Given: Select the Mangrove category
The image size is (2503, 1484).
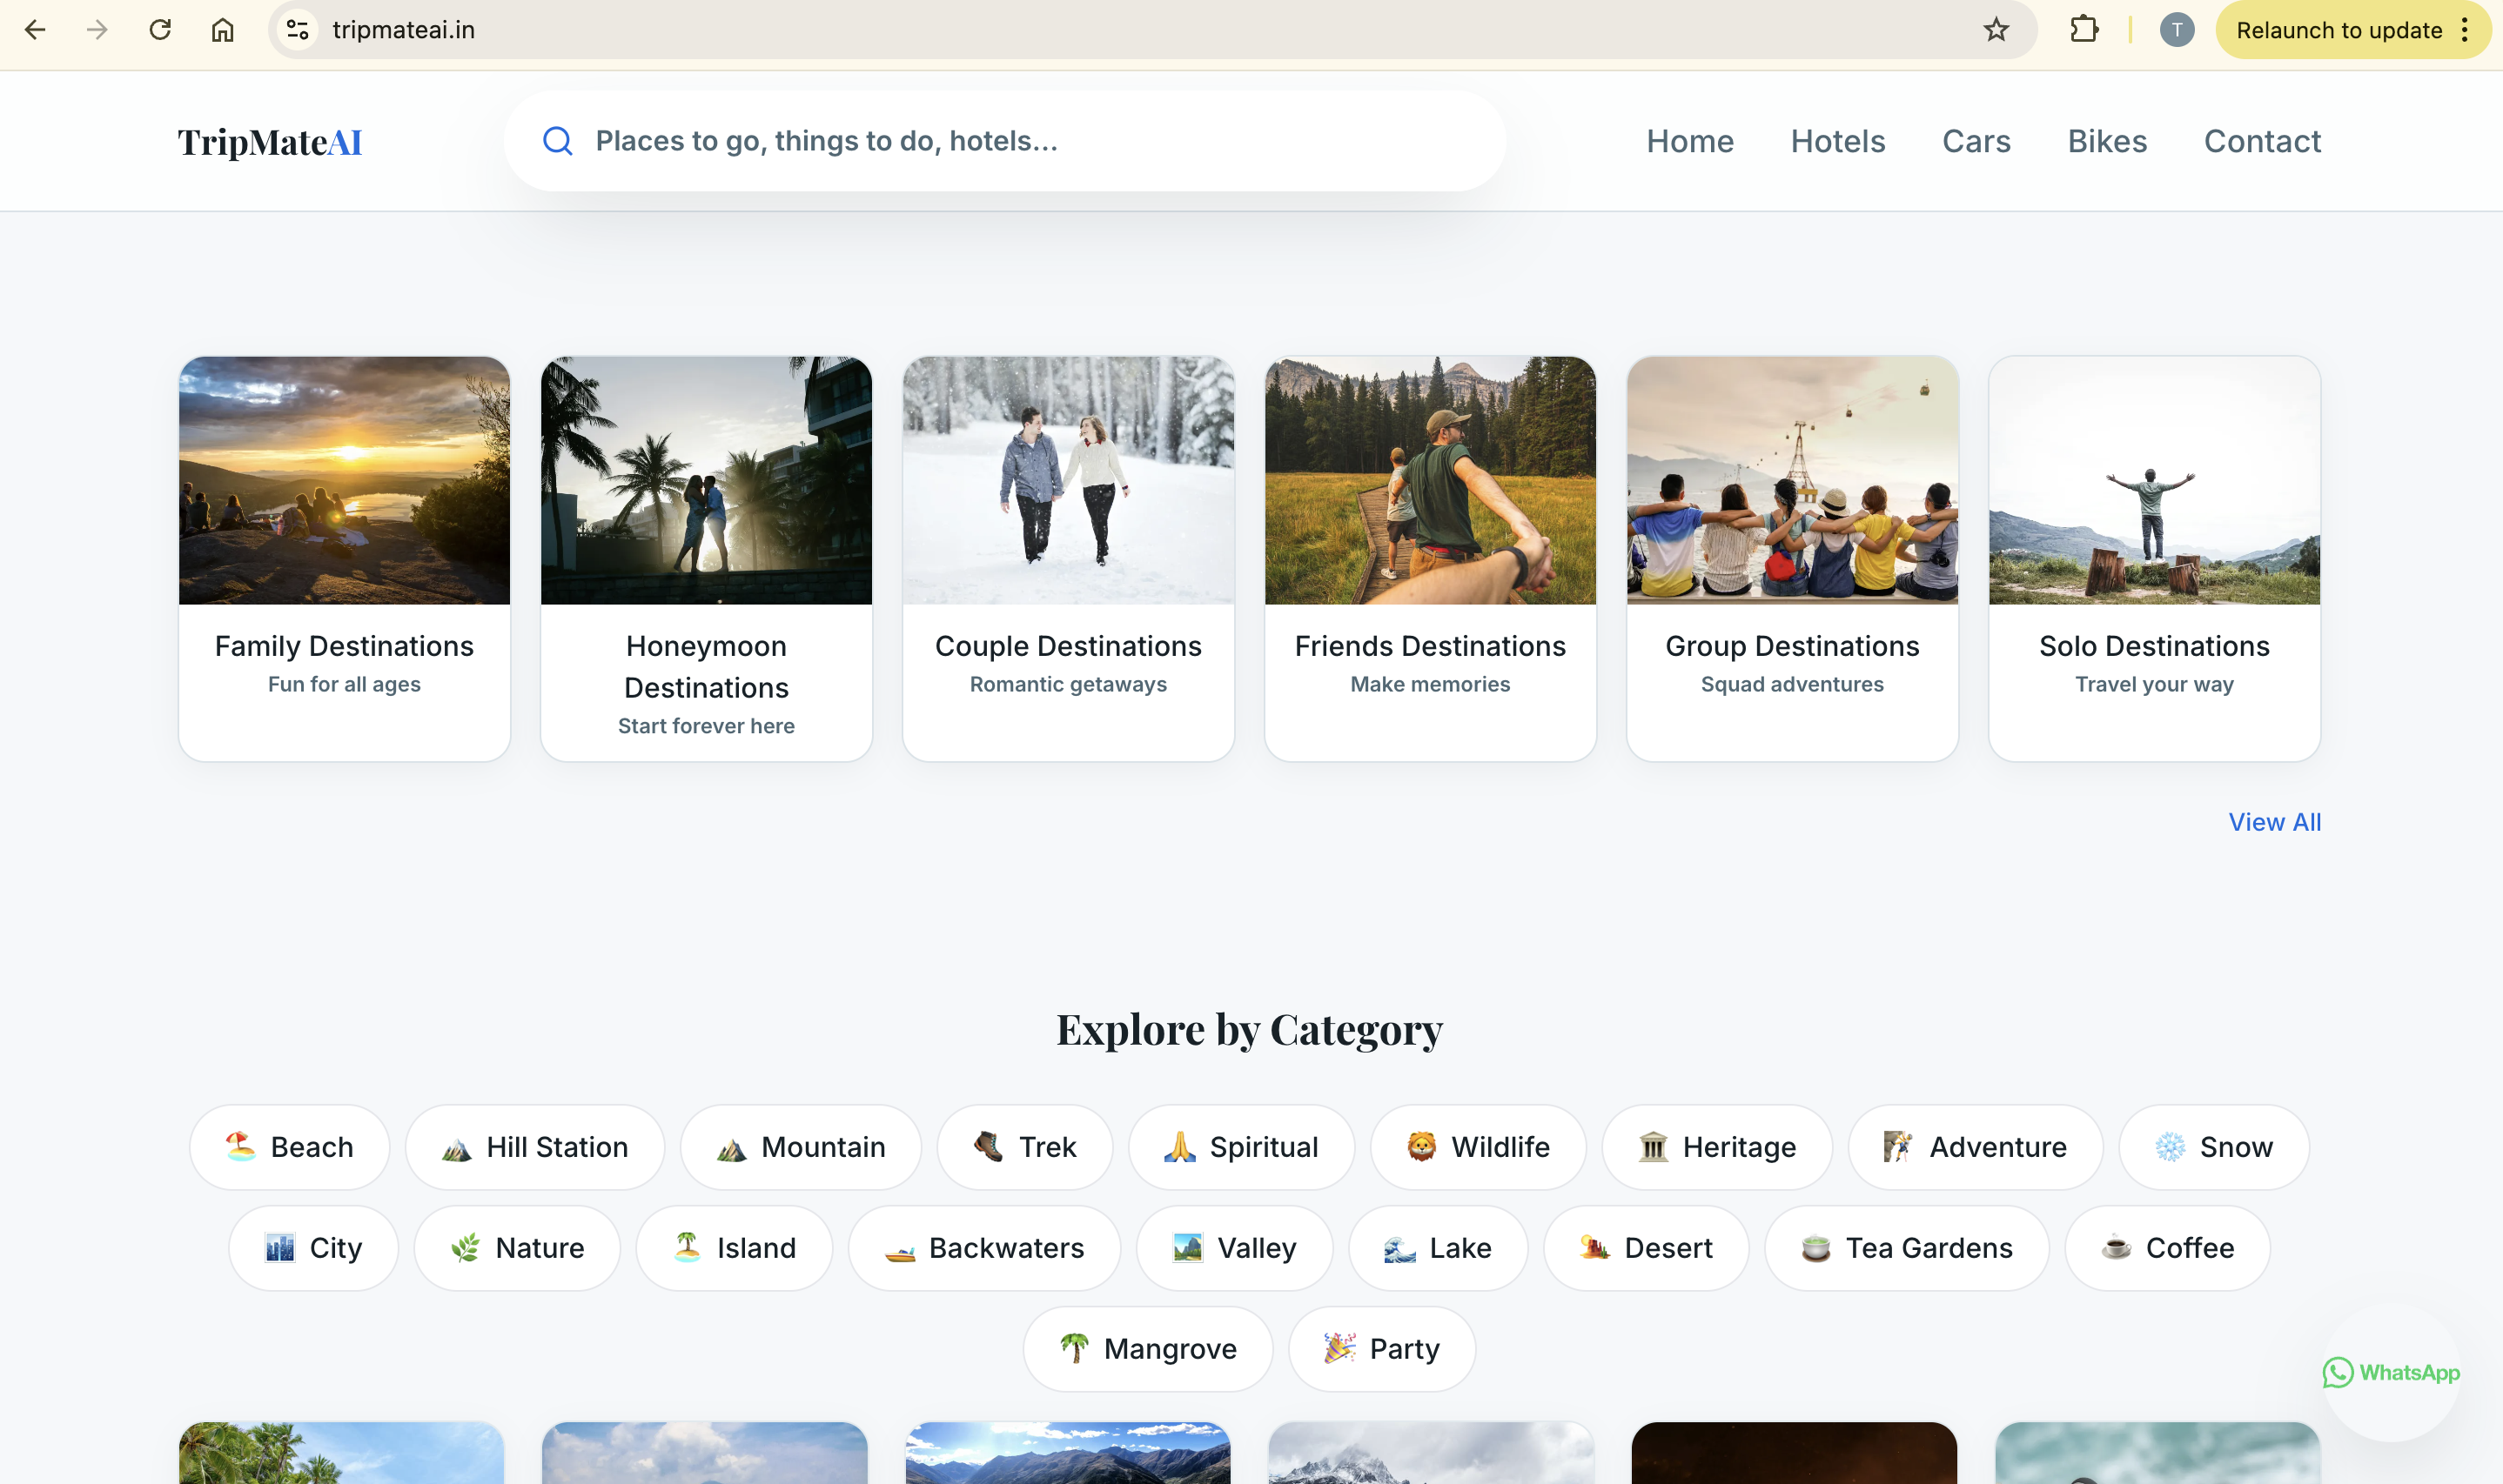Looking at the screenshot, I should [1147, 1348].
